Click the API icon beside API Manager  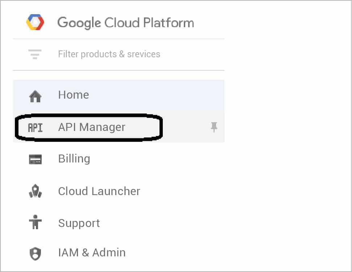(35, 127)
